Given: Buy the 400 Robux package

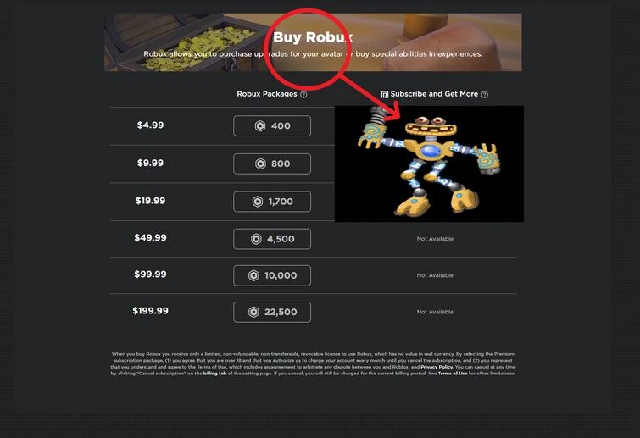Looking at the screenshot, I should 272,126.
